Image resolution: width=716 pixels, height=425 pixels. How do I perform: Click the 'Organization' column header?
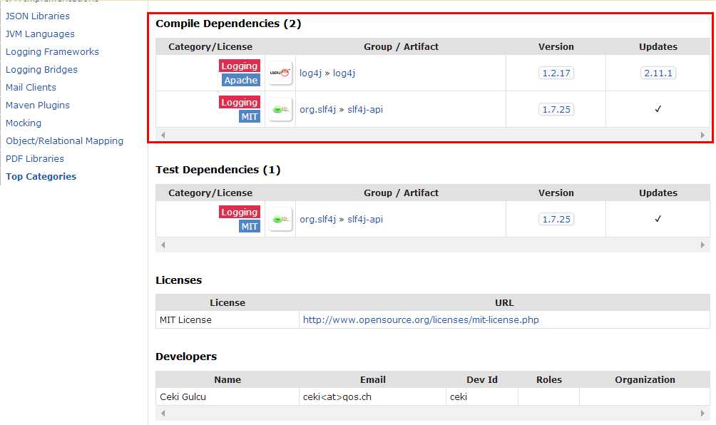pyautogui.click(x=645, y=380)
